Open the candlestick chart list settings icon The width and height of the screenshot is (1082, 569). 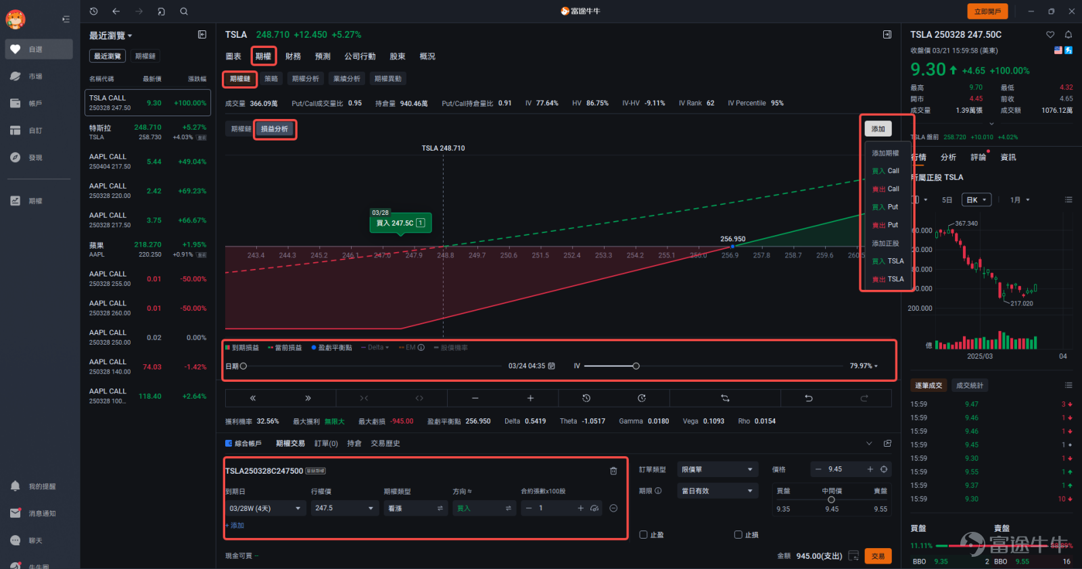tap(1068, 200)
